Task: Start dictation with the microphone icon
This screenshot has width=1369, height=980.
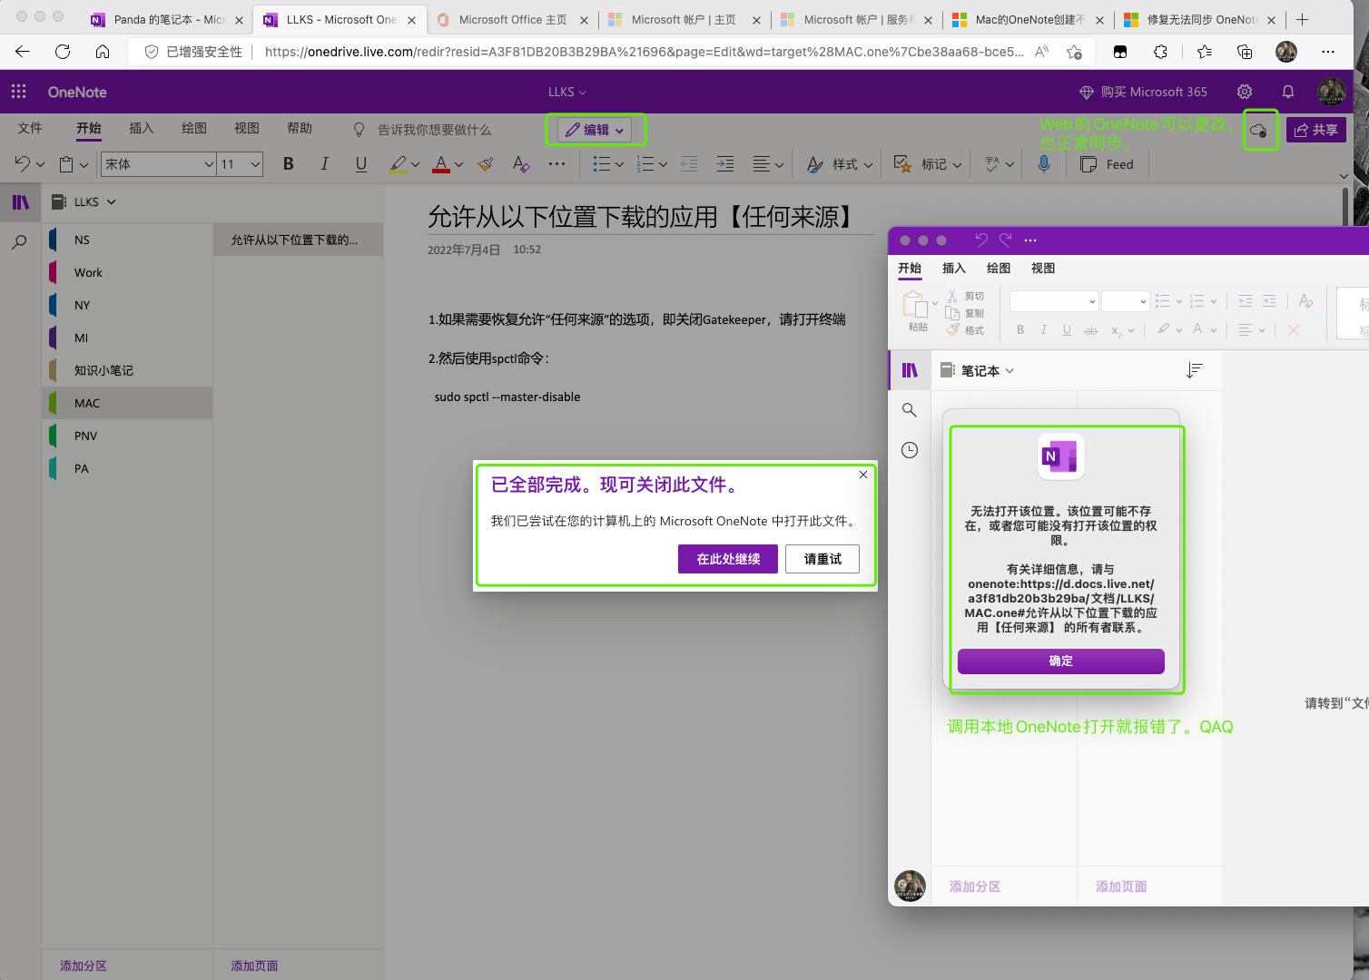Action: (x=1044, y=164)
